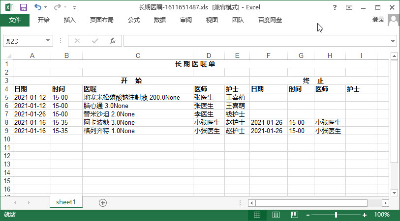400x221 pixels.
Task: Click the Ribbon Display Options icon
Action: [x=349, y=7]
